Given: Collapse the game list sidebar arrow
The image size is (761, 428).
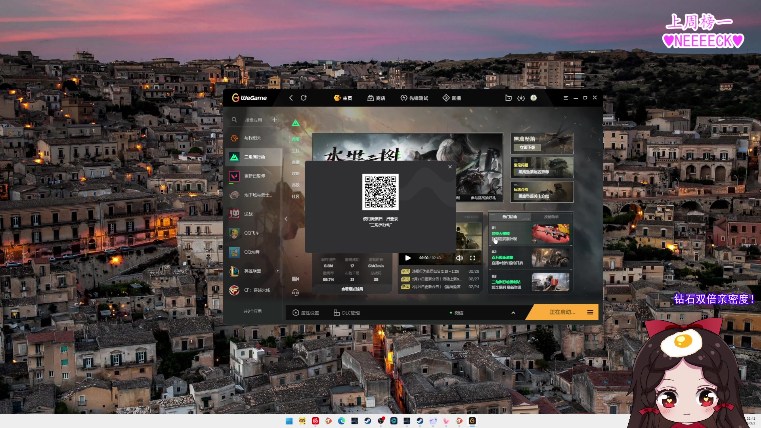Looking at the screenshot, I should [286, 219].
